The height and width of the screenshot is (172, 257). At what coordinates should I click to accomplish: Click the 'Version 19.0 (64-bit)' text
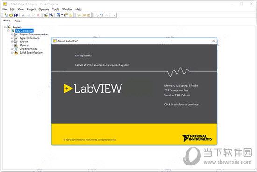pos(177,95)
